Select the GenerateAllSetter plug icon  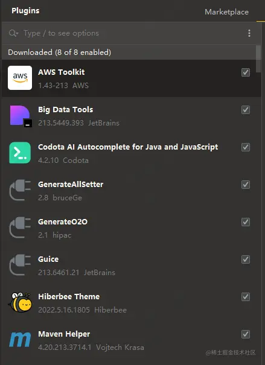point(20,190)
